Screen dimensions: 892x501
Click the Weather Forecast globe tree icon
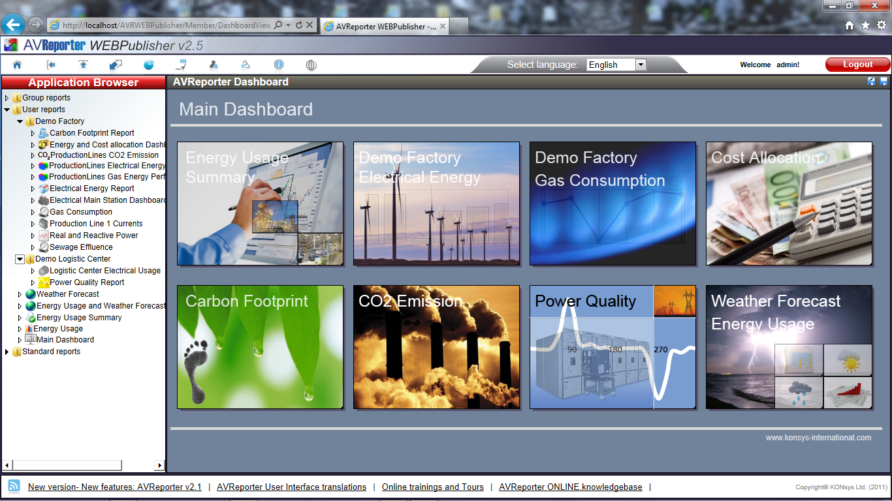coord(31,294)
